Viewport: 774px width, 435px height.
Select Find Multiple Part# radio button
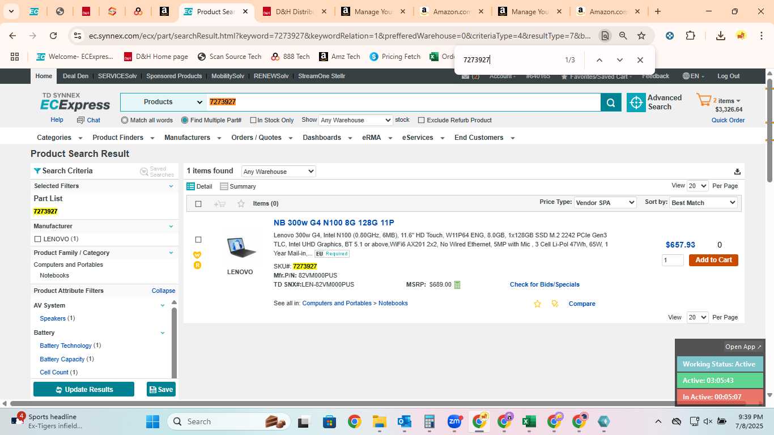coord(185,120)
